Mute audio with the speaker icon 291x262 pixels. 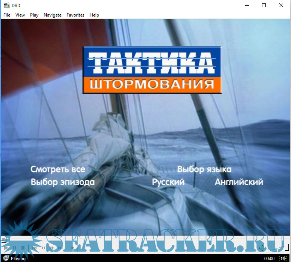click(x=261, y=248)
